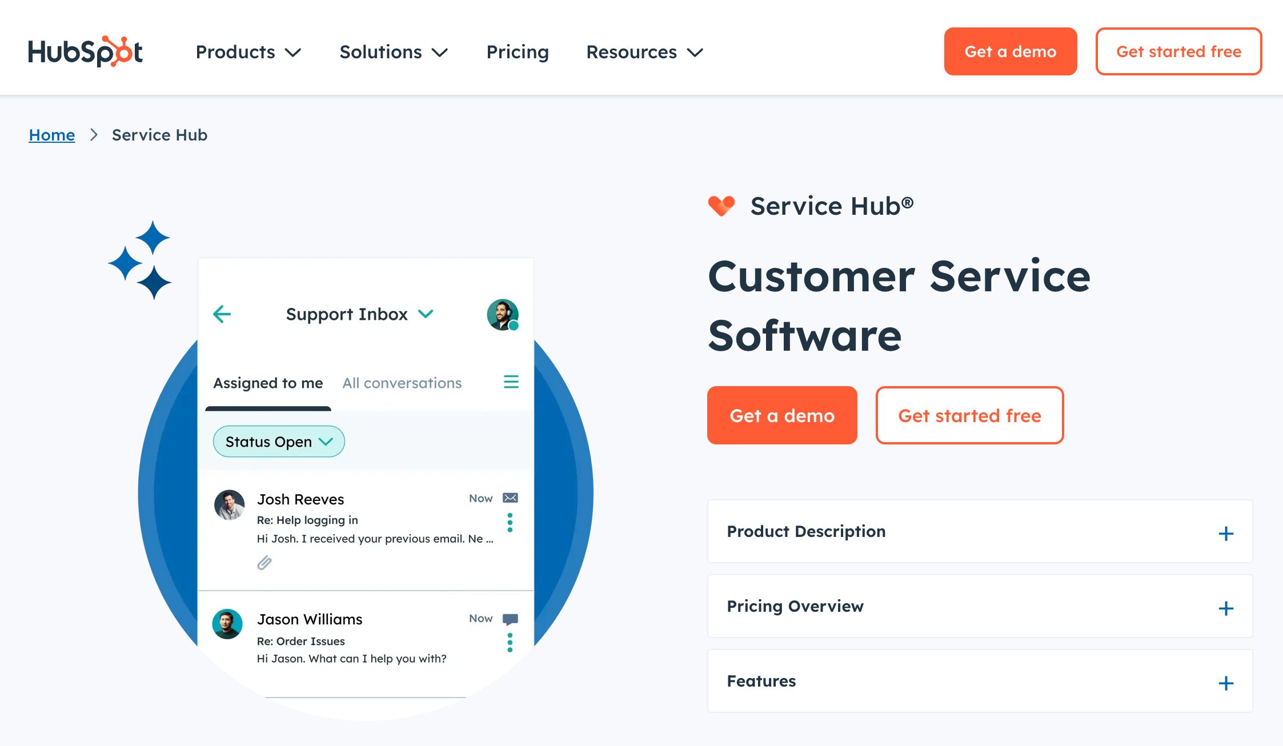Expand the Status Open dropdown filter
This screenshot has width=1283, height=746.
coord(278,440)
